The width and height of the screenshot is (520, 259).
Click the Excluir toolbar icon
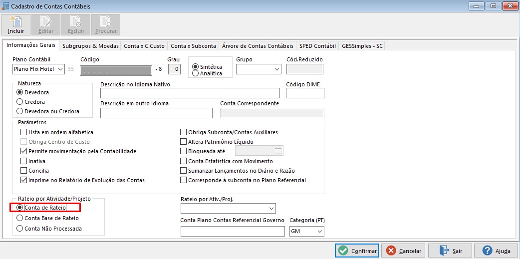76,24
